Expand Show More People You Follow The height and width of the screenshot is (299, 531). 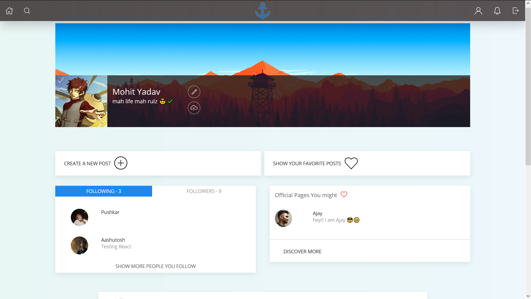(155, 266)
